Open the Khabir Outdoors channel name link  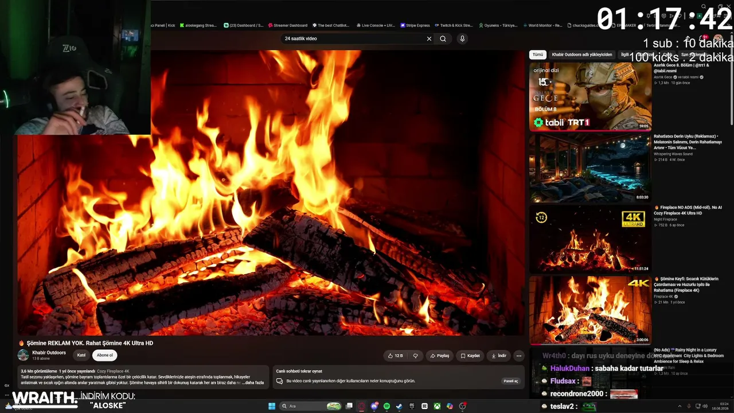[x=49, y=353]
